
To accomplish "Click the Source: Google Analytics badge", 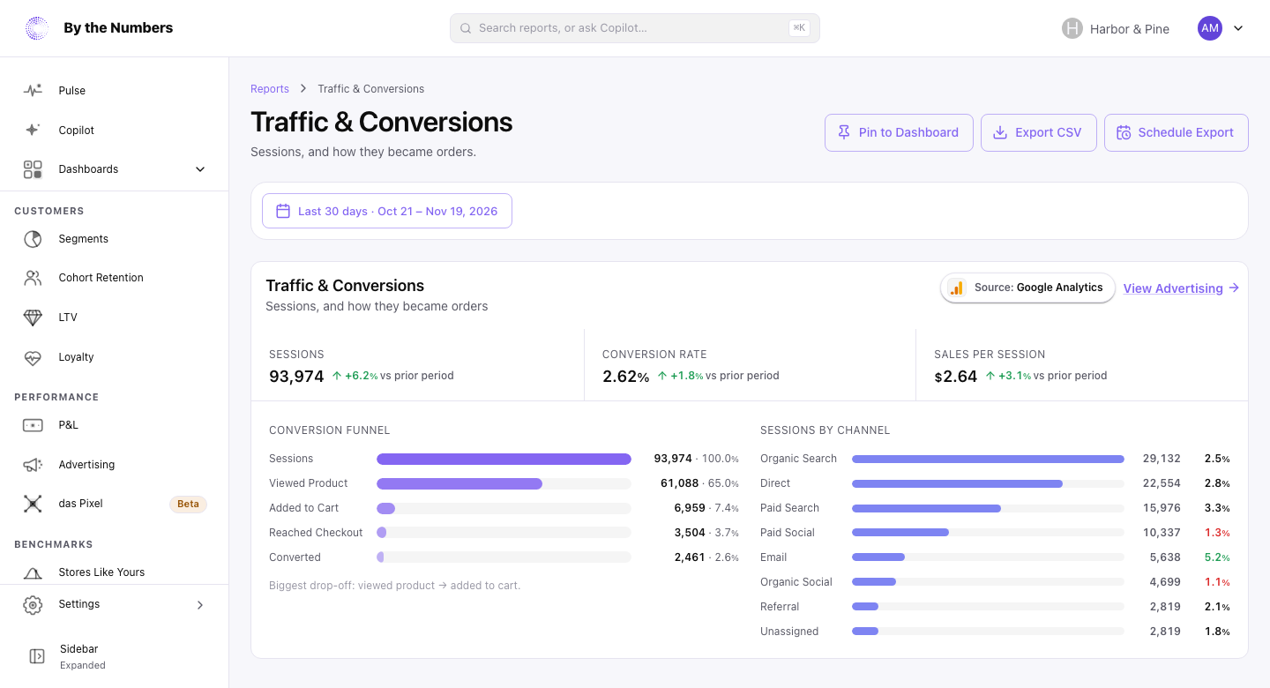I will (1027, 288).
